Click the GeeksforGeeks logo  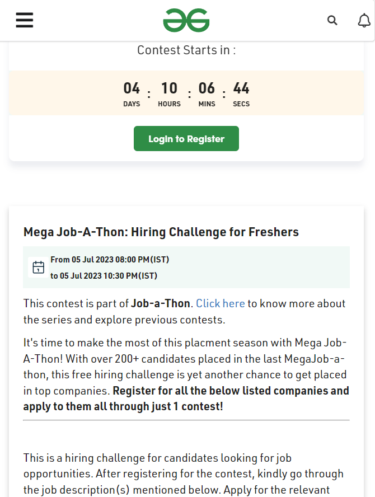(186, 20)
